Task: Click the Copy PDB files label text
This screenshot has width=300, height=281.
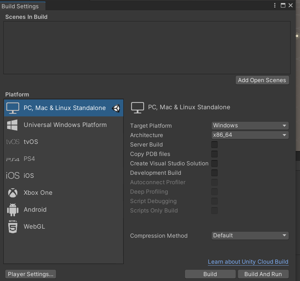Action: click(150, 154)
